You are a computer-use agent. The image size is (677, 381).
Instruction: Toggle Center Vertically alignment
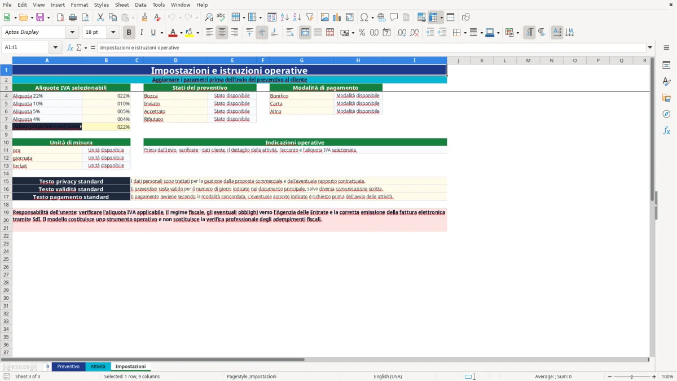262,33
